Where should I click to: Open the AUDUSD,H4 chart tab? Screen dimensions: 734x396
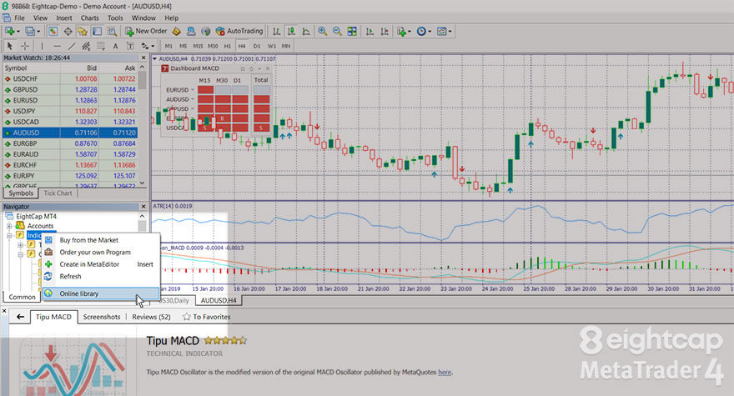tap(219, 300)
